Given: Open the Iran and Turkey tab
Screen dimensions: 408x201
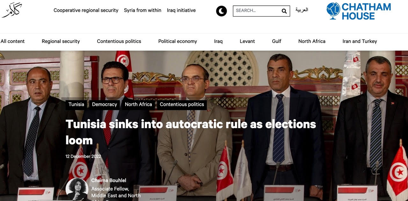Looking at the screenshot, I should tap(360, 41).
